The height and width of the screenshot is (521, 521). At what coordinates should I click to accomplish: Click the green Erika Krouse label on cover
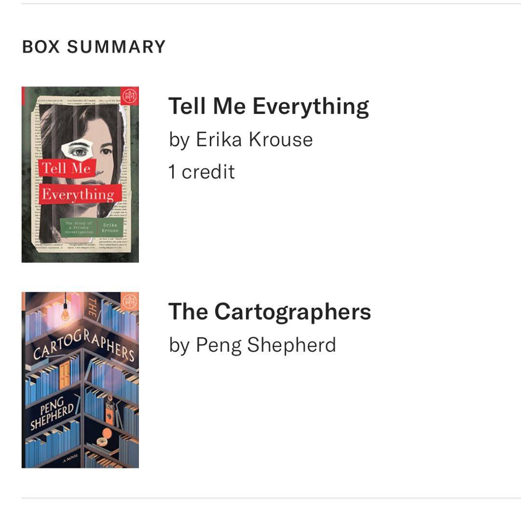[x=110, y=227]
